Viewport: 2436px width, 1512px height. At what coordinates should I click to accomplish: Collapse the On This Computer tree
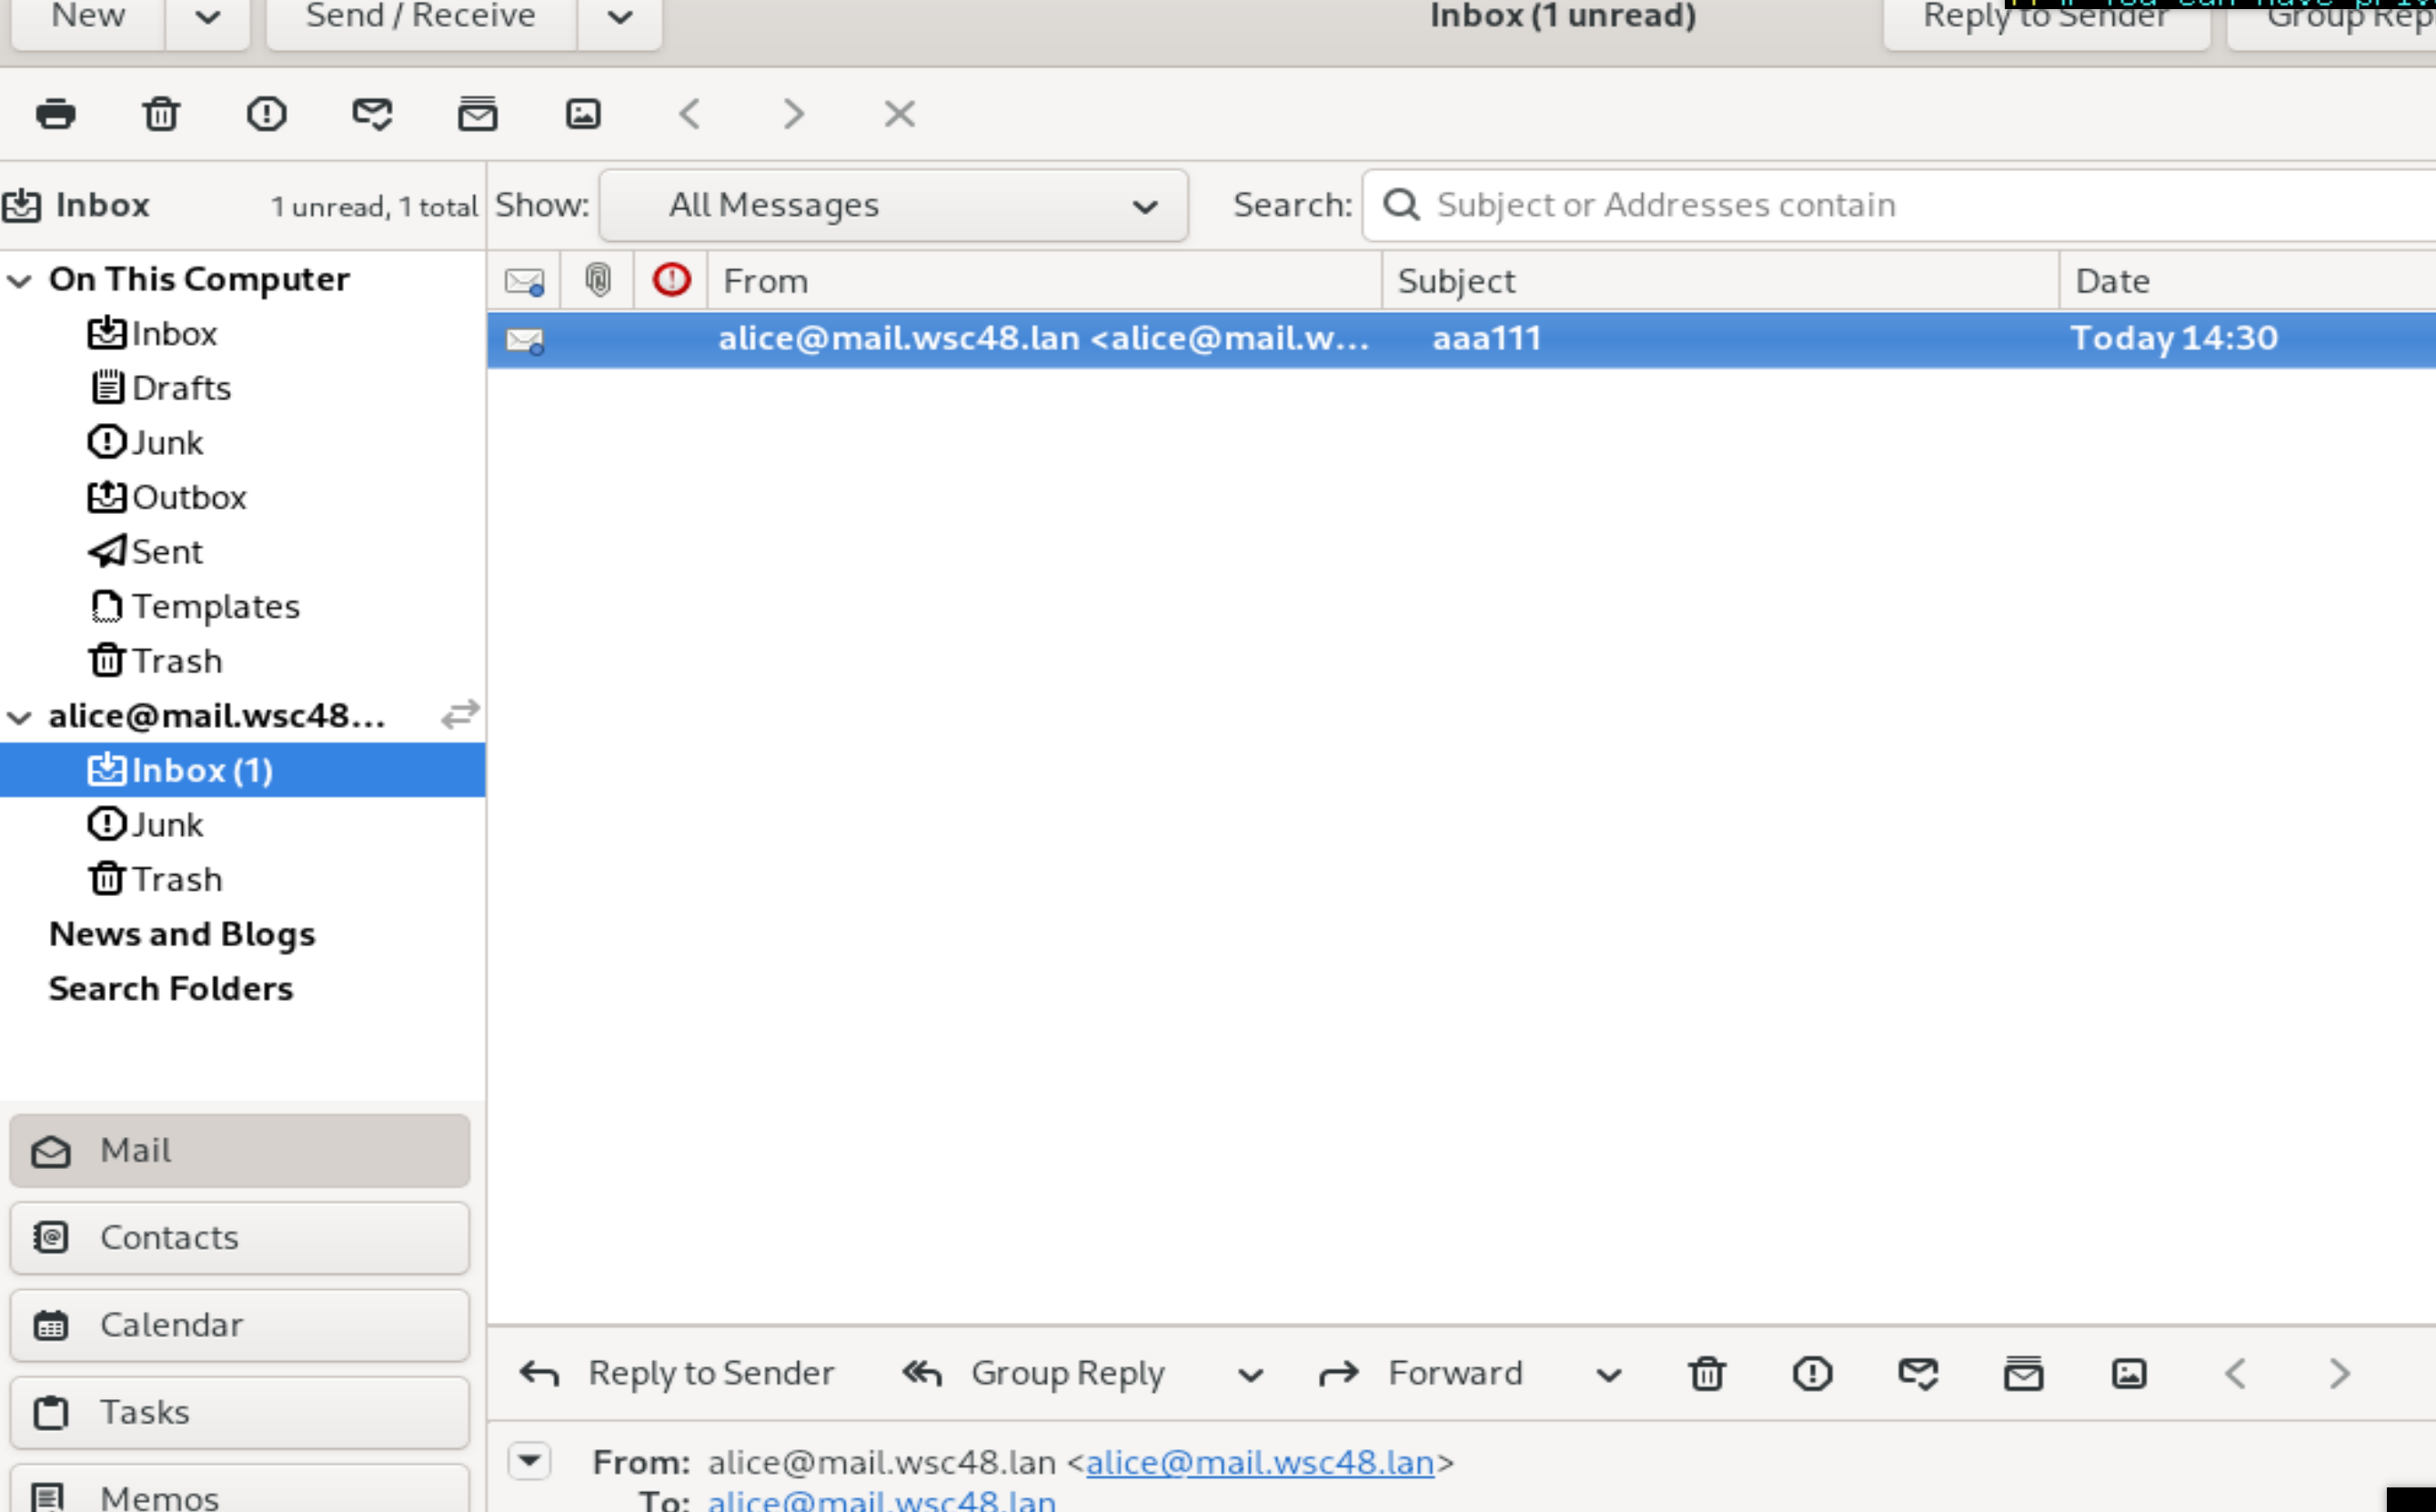[x=20, y=280]
